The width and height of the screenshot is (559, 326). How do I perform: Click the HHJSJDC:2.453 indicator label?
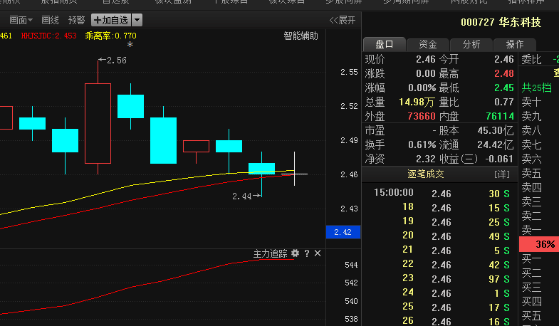[49, 36]
